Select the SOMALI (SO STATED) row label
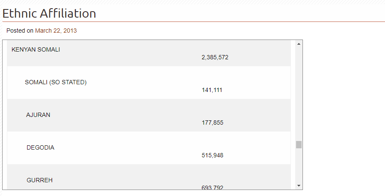Image resolution: width=385 pixels, height=196 pixels. pos(56,82)
